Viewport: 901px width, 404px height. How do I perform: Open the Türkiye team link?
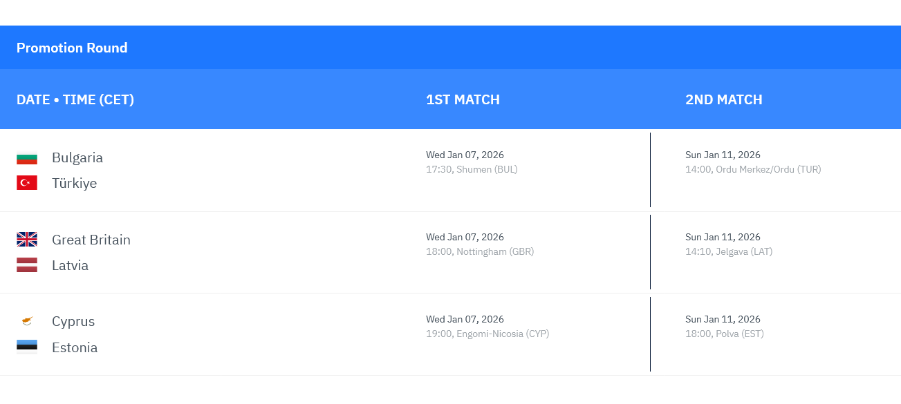tap(74, 183)
